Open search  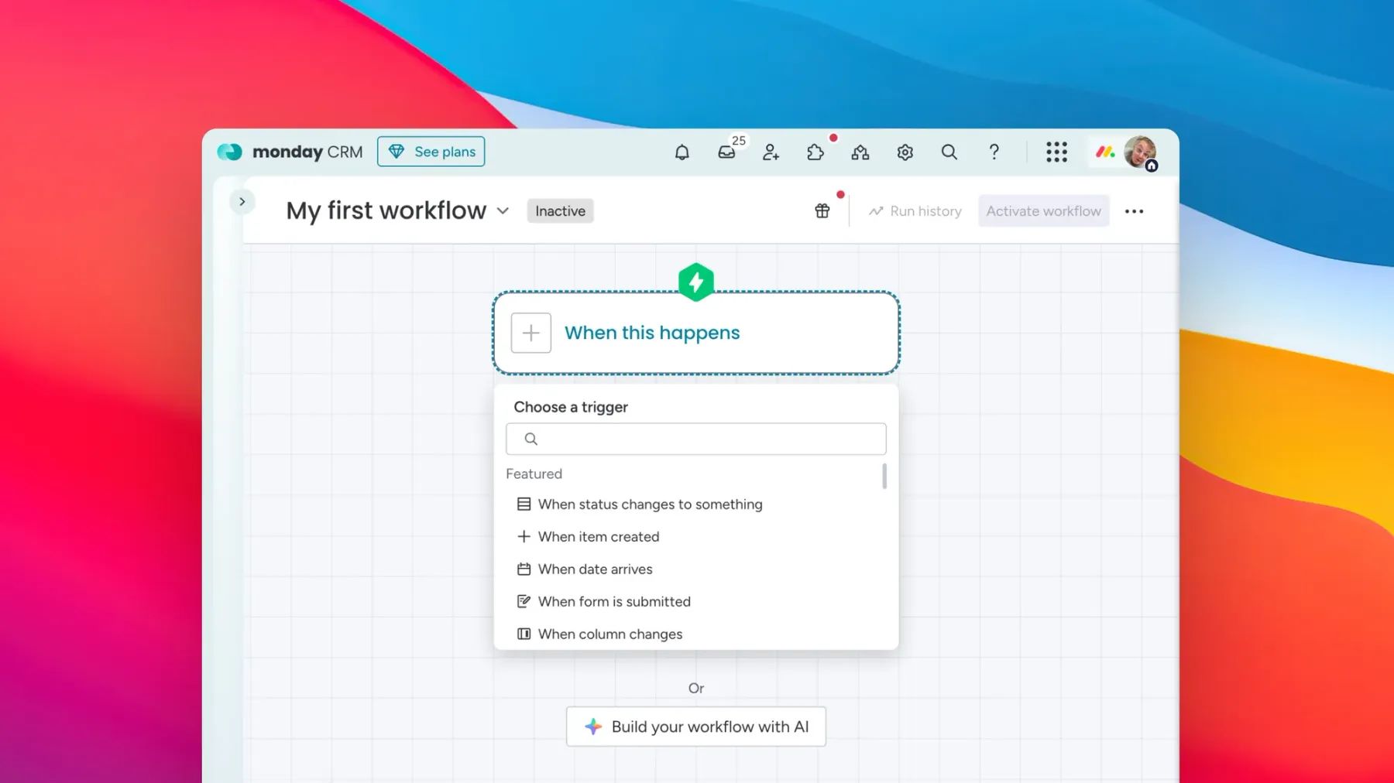coord(949,152)
